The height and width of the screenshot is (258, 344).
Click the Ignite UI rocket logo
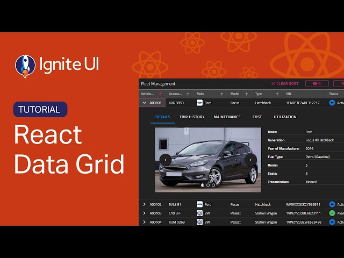[x=25, y=66]
